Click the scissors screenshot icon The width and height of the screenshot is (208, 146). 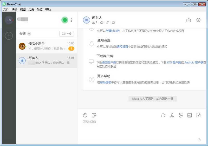pos(172,115)
